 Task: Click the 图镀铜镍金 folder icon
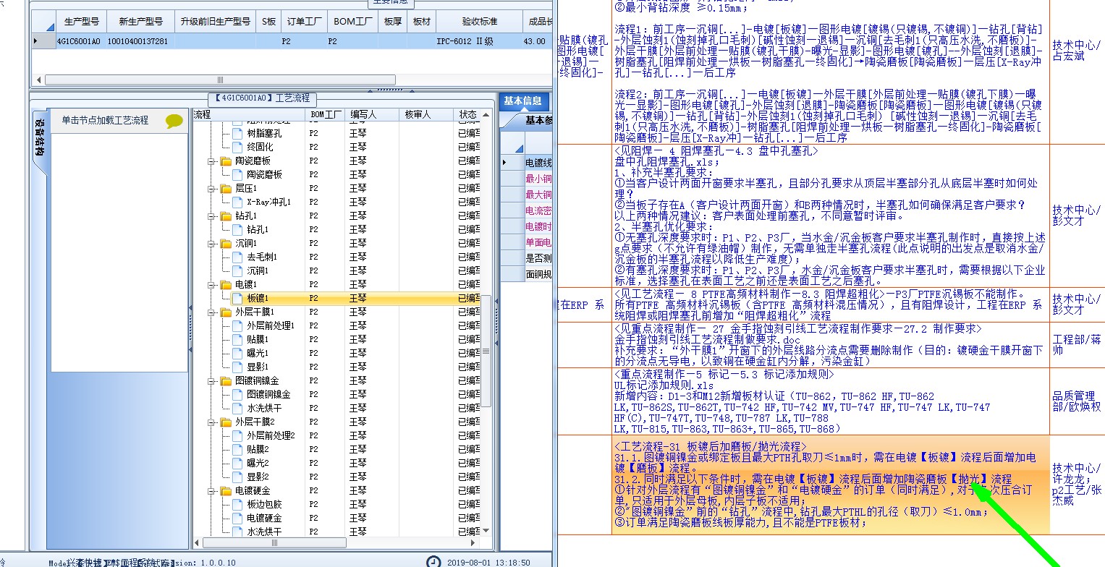point(226,380)
